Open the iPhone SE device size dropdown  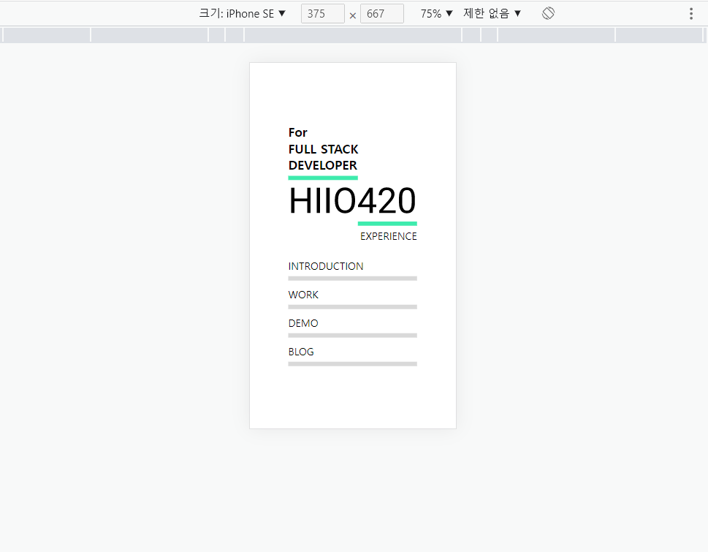(x=243, y=14)
